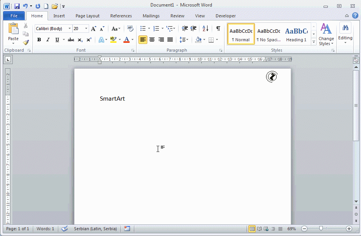Toggle Italic formatting
Screen dimensions: 361x236
[x=48, y=40]
